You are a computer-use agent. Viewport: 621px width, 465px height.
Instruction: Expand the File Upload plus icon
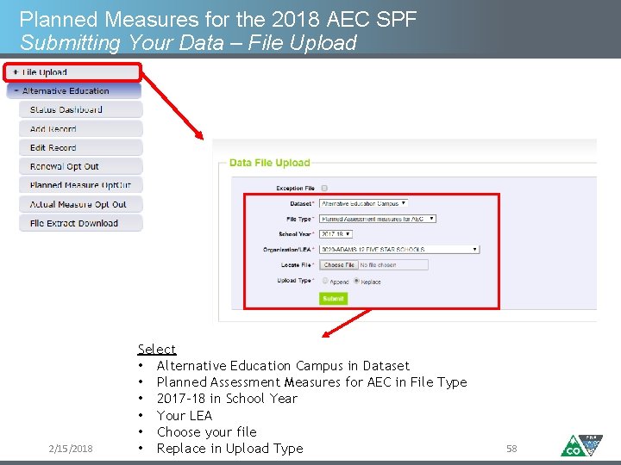tap(16, 73)
